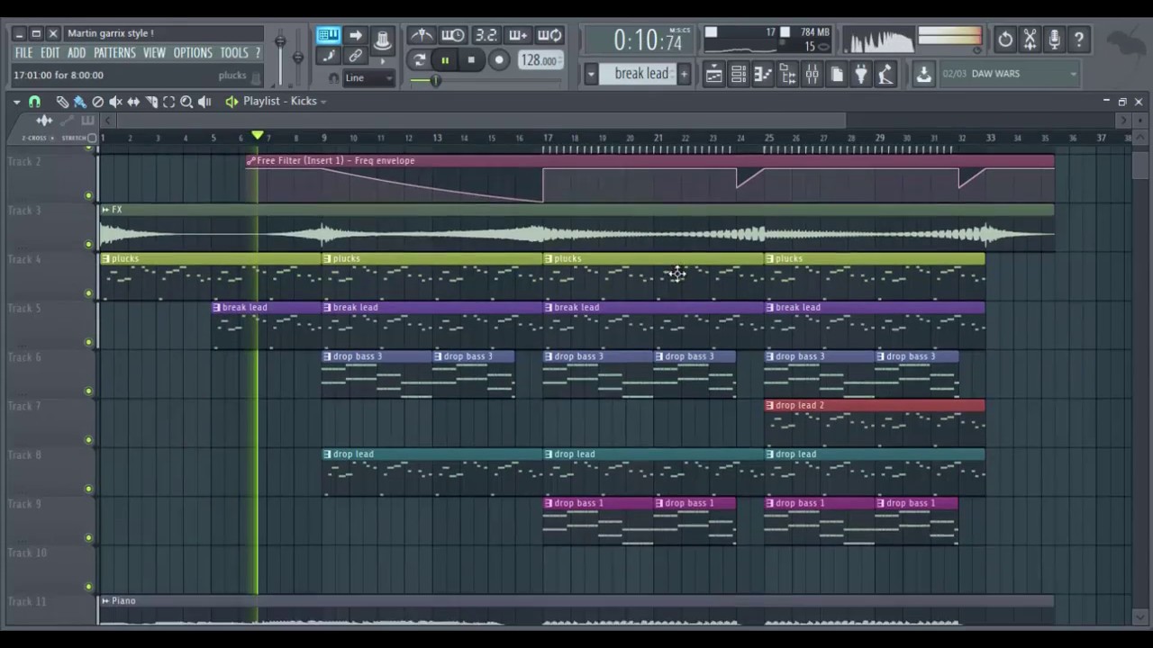Select the Zoom magnifier tool
This screenshot has width=1153, height=648.
(186, 102)
